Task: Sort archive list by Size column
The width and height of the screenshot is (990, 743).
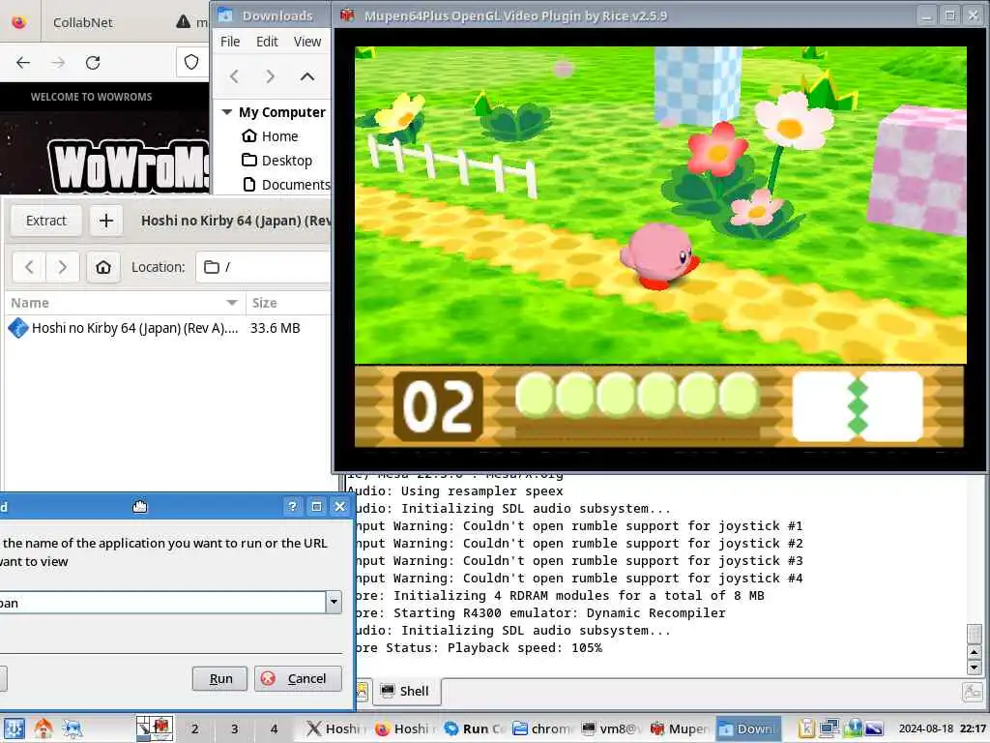Action: [x=288, y=303]
